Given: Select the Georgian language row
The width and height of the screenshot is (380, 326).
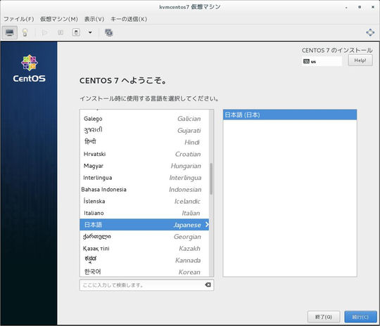Looking at the screenshot, I should [144, 237].
